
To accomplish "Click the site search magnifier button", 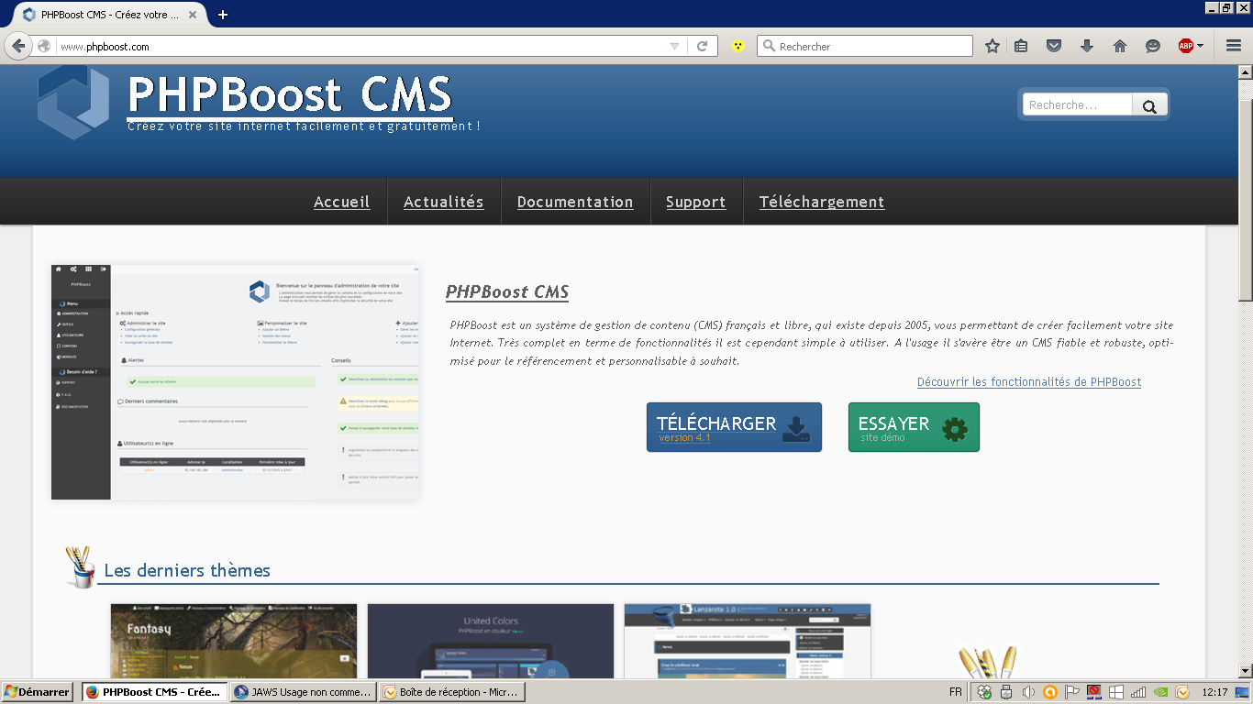I will pyautogui.click(x=1149, y=106).
